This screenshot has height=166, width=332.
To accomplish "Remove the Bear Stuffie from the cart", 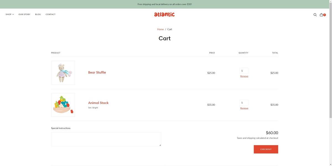I will [244, 76].
